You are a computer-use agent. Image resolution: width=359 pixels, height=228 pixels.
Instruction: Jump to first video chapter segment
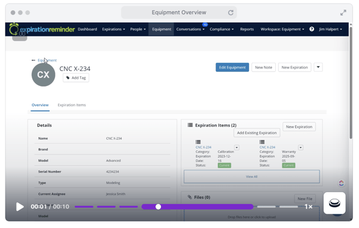tap(84, 207)
